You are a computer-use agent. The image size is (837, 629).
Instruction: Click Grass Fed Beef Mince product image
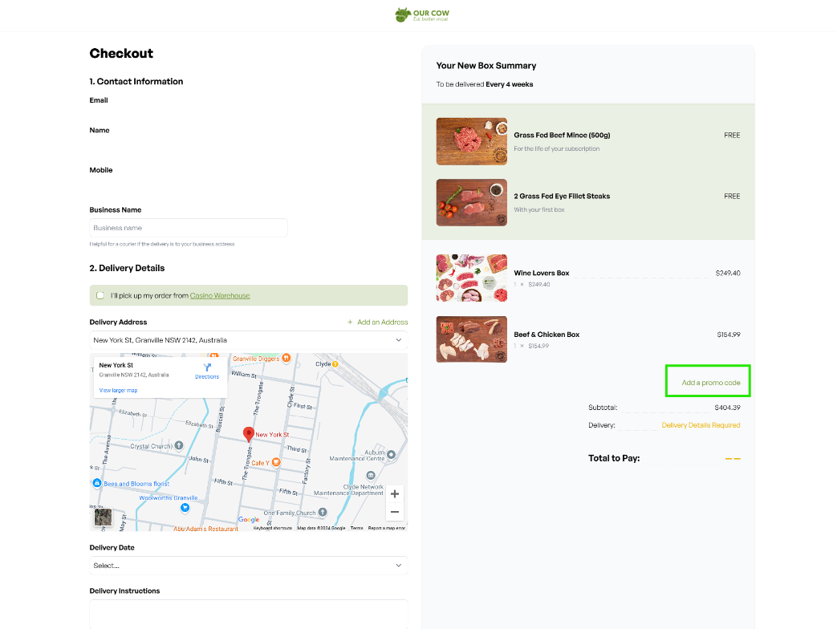coord(471,141)
